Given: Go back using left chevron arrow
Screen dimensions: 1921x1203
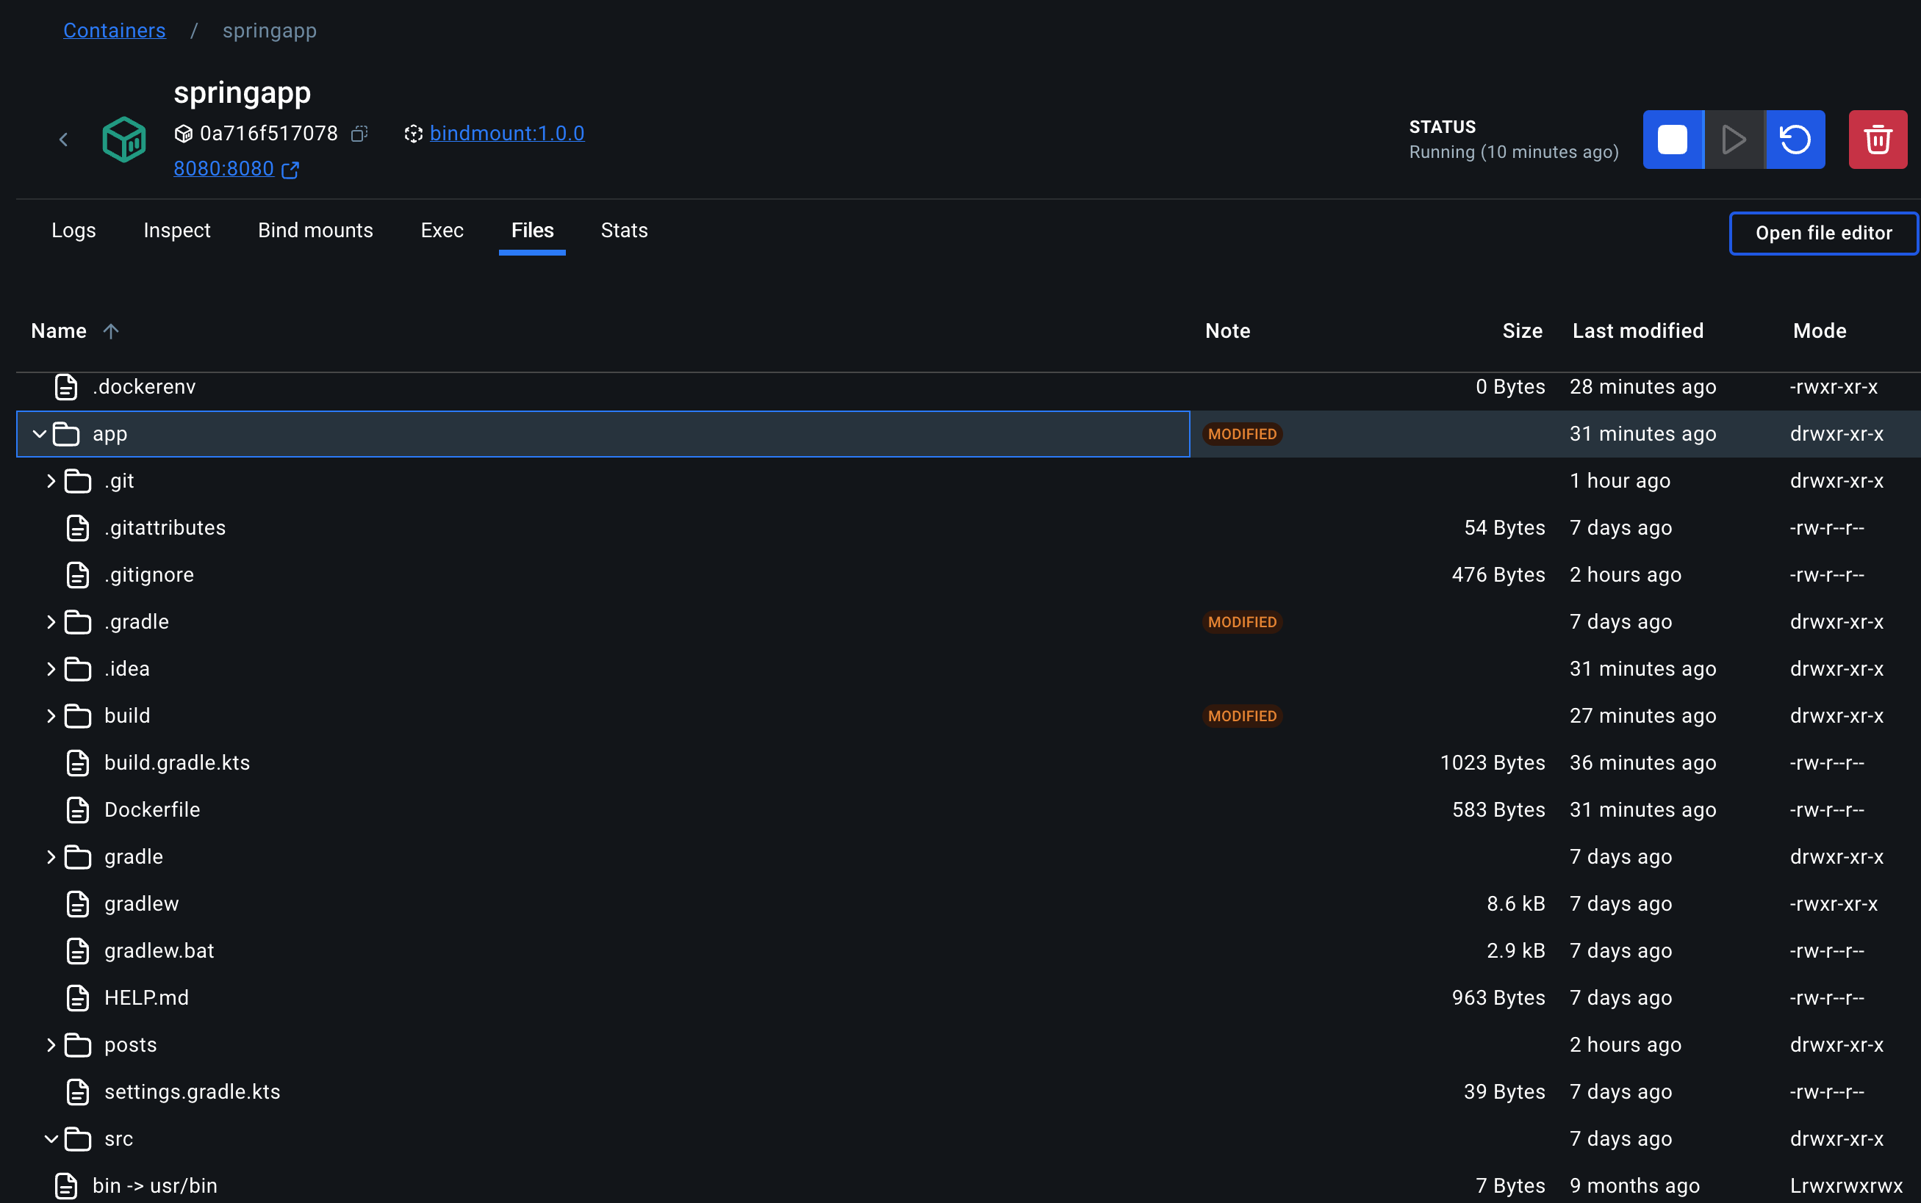Looking at the screenshot, I should point(64,140).
